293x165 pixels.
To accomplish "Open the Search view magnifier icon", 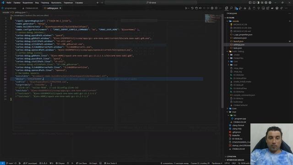I will coord(231,8).
